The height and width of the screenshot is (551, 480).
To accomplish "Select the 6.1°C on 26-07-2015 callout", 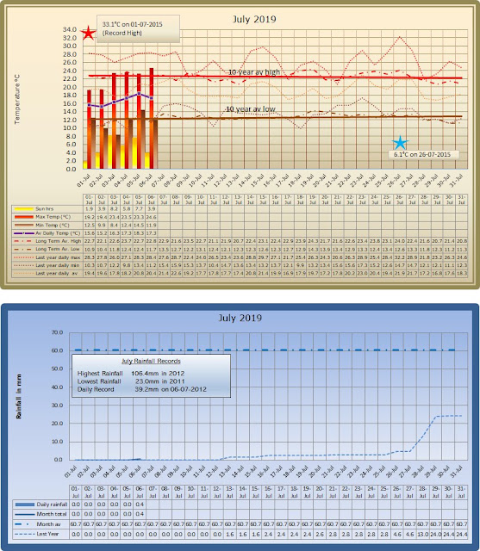I will (x=424, y=155).
